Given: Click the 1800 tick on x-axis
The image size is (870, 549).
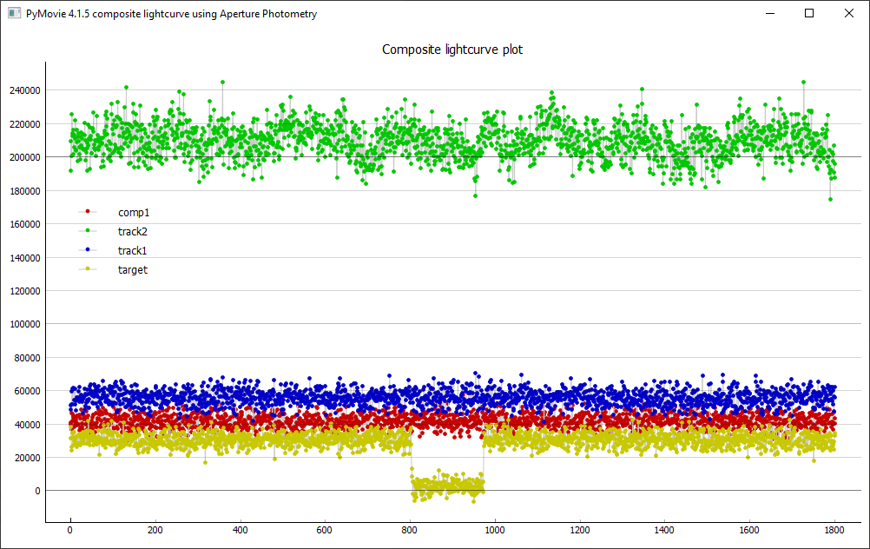Looking at the screenshot, I should (834, 529).
